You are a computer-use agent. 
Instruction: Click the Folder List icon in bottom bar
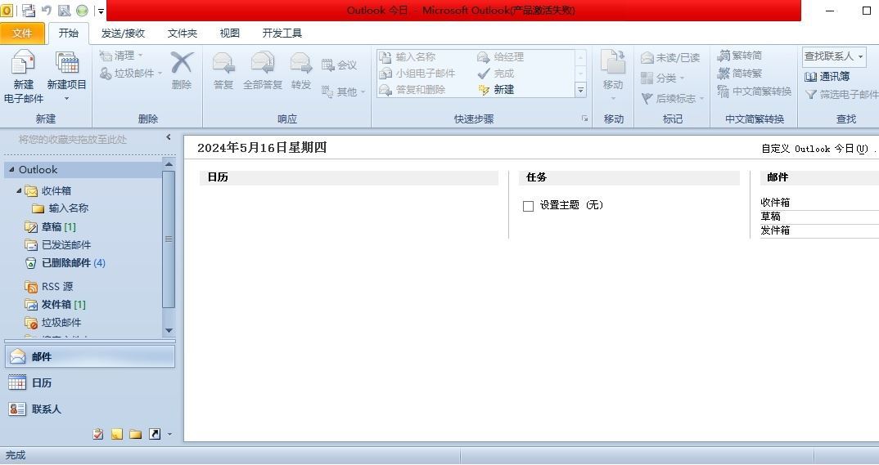pyautogui.click(x=135, y=434)
